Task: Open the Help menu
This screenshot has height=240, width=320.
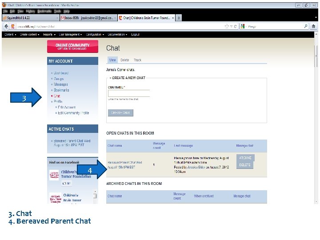Action: click(67, 11)
